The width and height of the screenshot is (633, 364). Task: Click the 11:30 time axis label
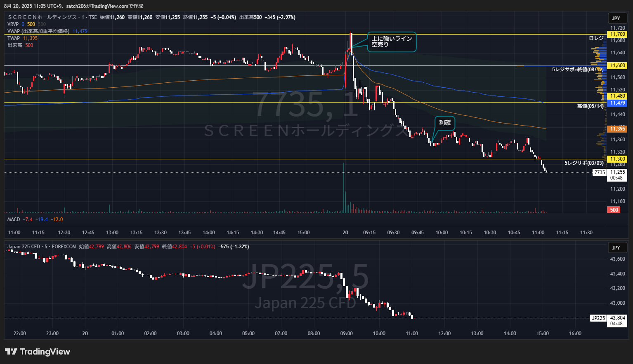tap(586, 233)
